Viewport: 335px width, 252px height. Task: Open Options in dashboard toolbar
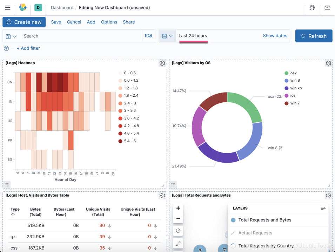click(x=109, y=22)
